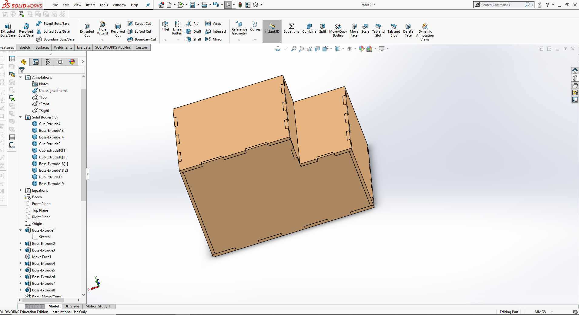Select the Draft tool
The width and height of the screenshot is (579, 315).
click(194, 31)
